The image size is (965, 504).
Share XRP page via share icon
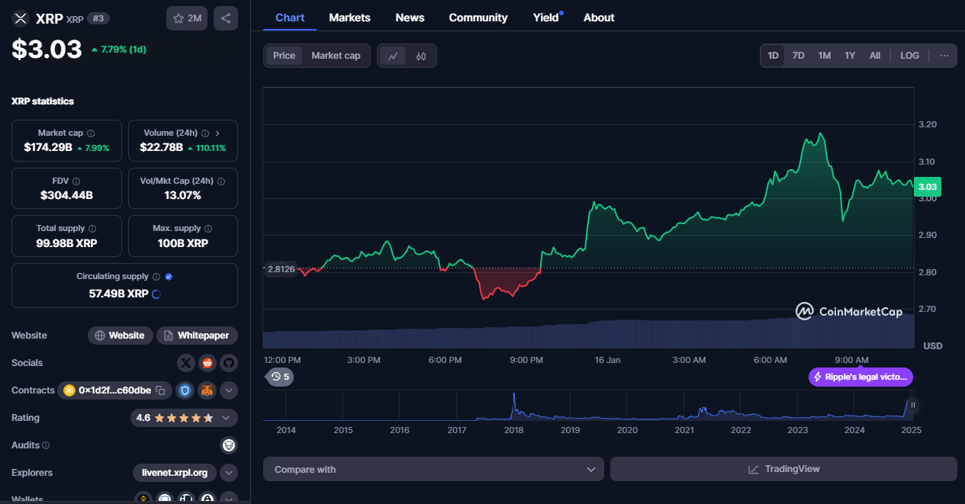(x=225, y=18)
